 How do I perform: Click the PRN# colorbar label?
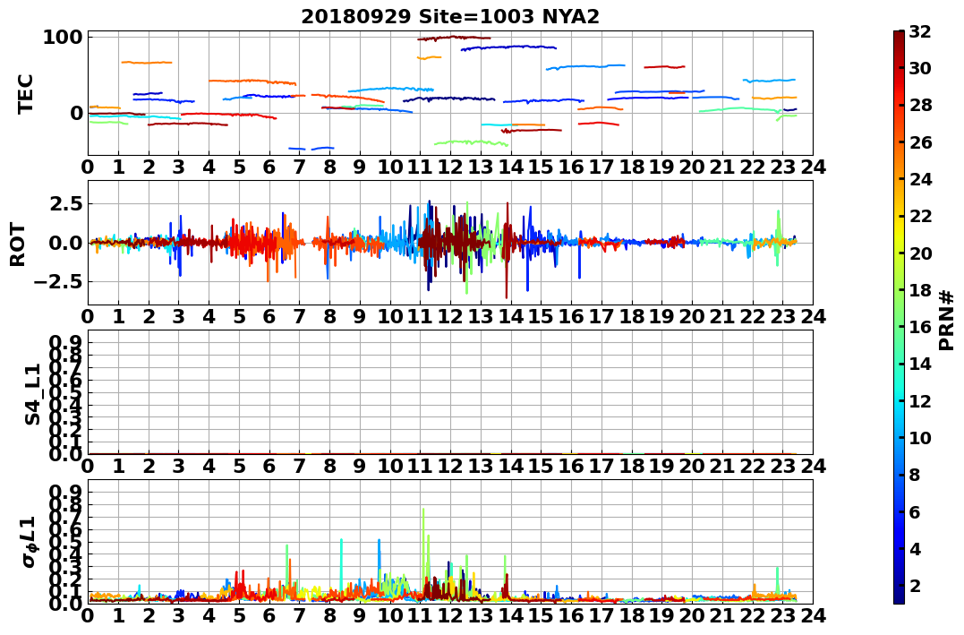click(947, 320)
